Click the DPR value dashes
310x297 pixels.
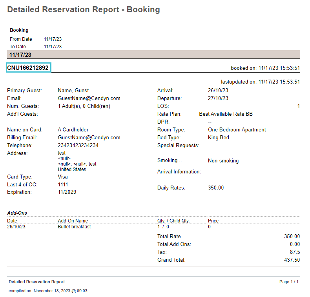click(x=210, y=122)
